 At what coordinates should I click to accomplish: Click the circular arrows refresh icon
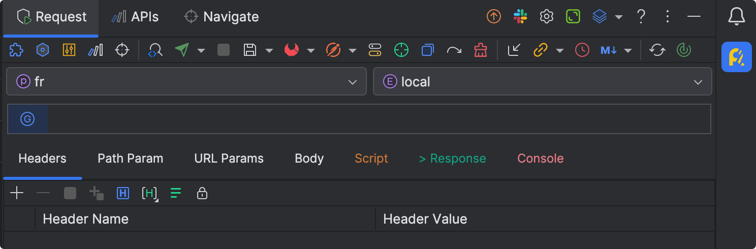point(657,50)
